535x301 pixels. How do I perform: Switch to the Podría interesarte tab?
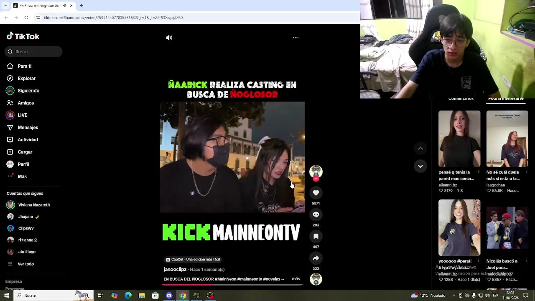click(x=506, y=99)
